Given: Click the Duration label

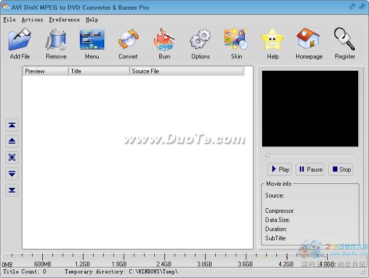Looking at the screenshot, I should tap(276, 229).
